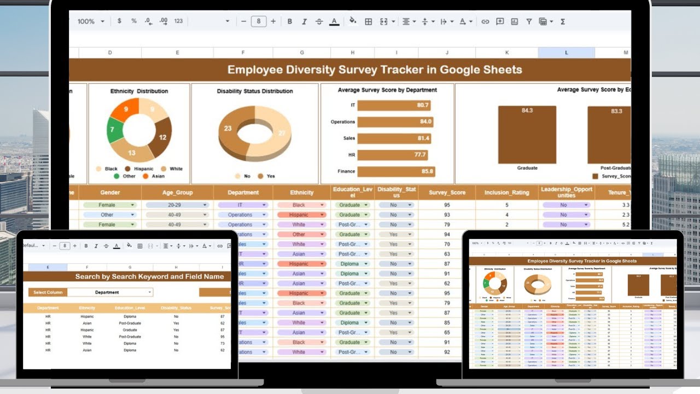Click the minus to decrease font size

(x=244, y=21)
